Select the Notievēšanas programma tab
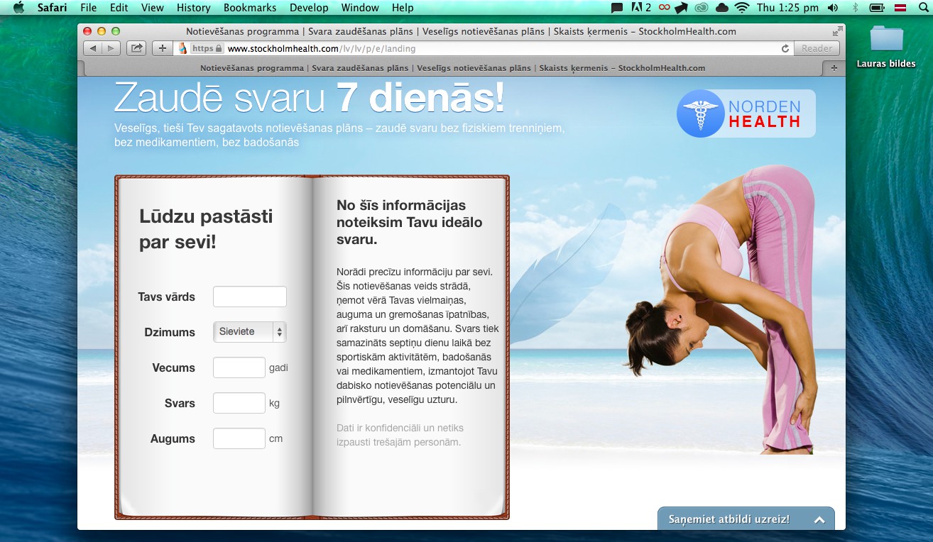933x542 pixels. click(453, 68)
